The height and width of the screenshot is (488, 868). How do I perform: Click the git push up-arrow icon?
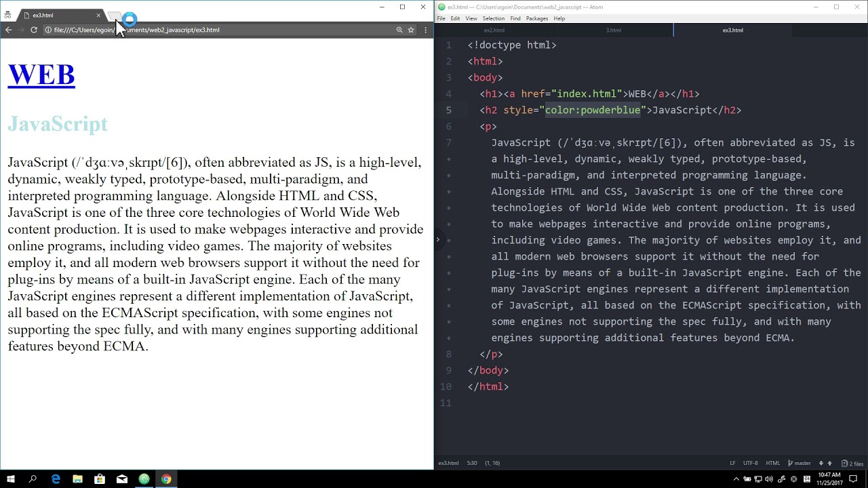click(x=829, y=463)
